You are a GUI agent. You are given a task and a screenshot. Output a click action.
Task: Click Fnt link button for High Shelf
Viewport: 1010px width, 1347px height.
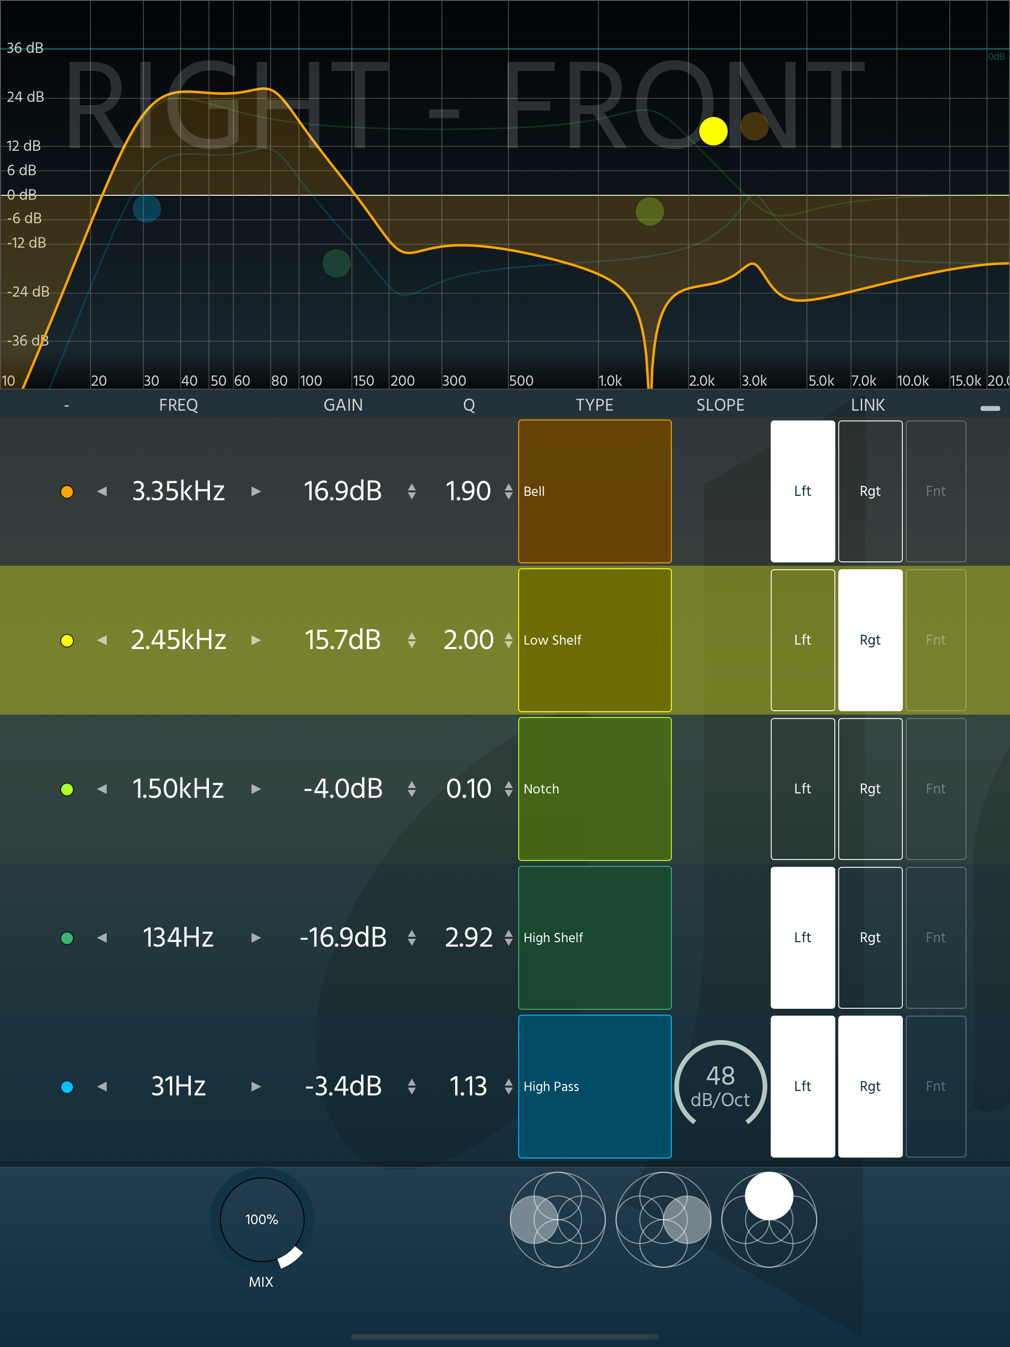click(936, 938)
